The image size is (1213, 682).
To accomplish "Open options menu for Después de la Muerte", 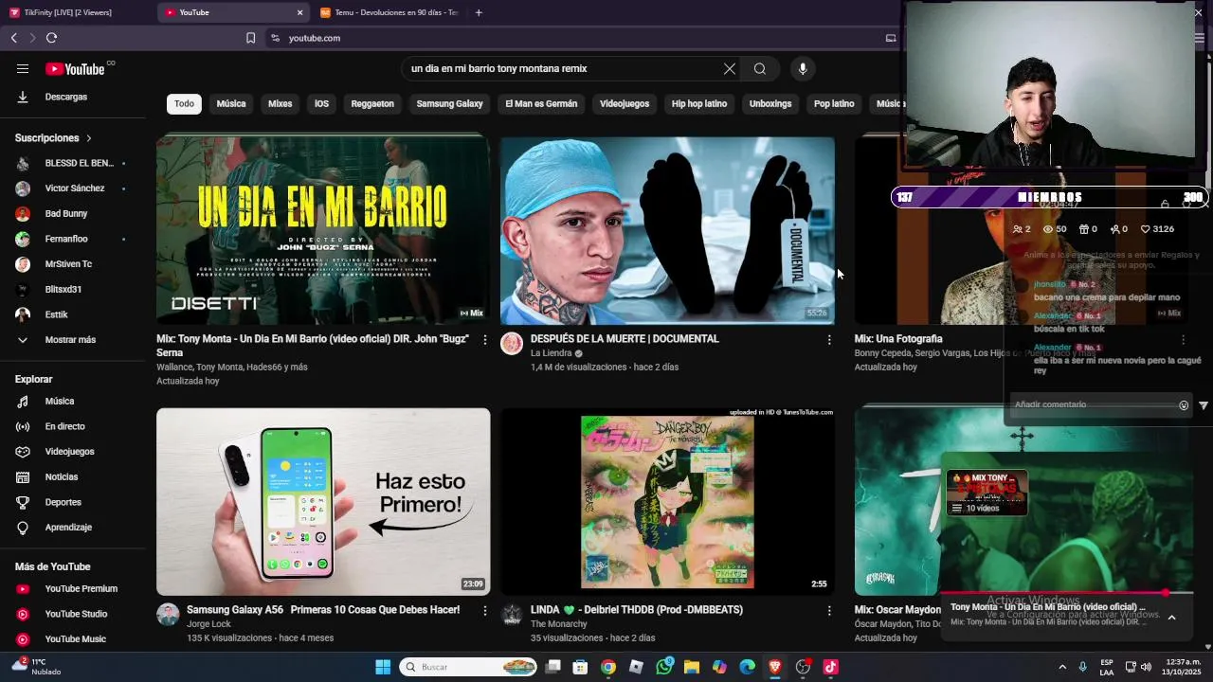I will [829, 339].
